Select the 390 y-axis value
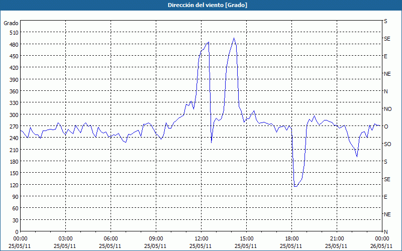402x251 pixels. click(14, 80)
